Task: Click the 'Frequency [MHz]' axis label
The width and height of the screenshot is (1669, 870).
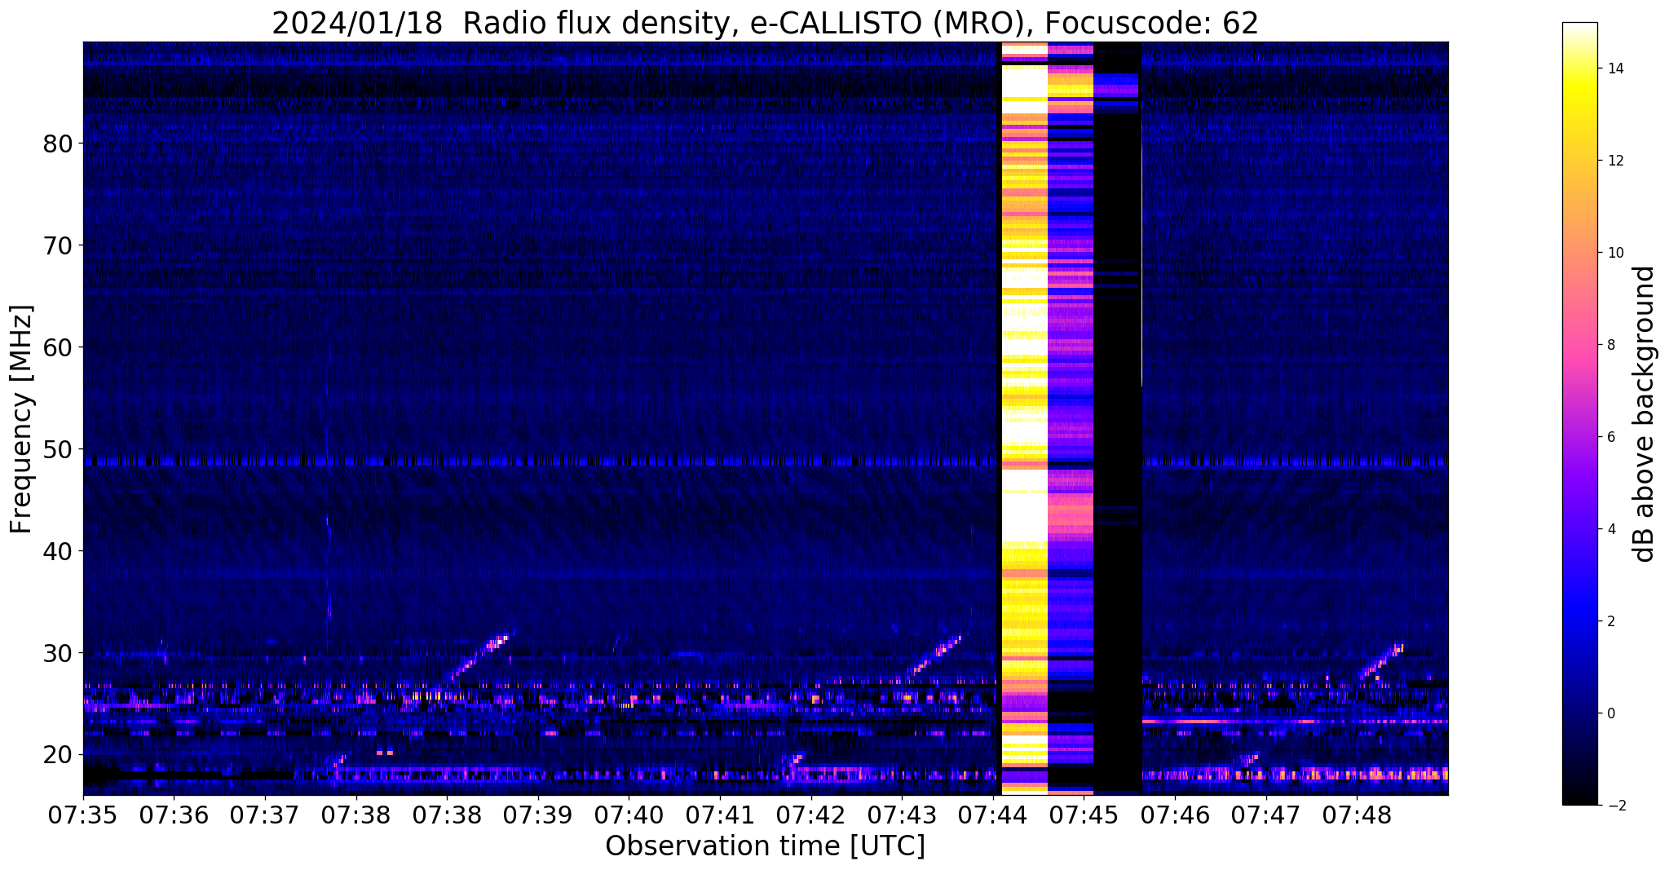Action: click(21, 419)
